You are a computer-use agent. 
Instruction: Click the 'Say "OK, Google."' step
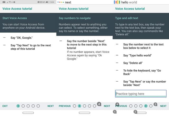click(22, 38)
